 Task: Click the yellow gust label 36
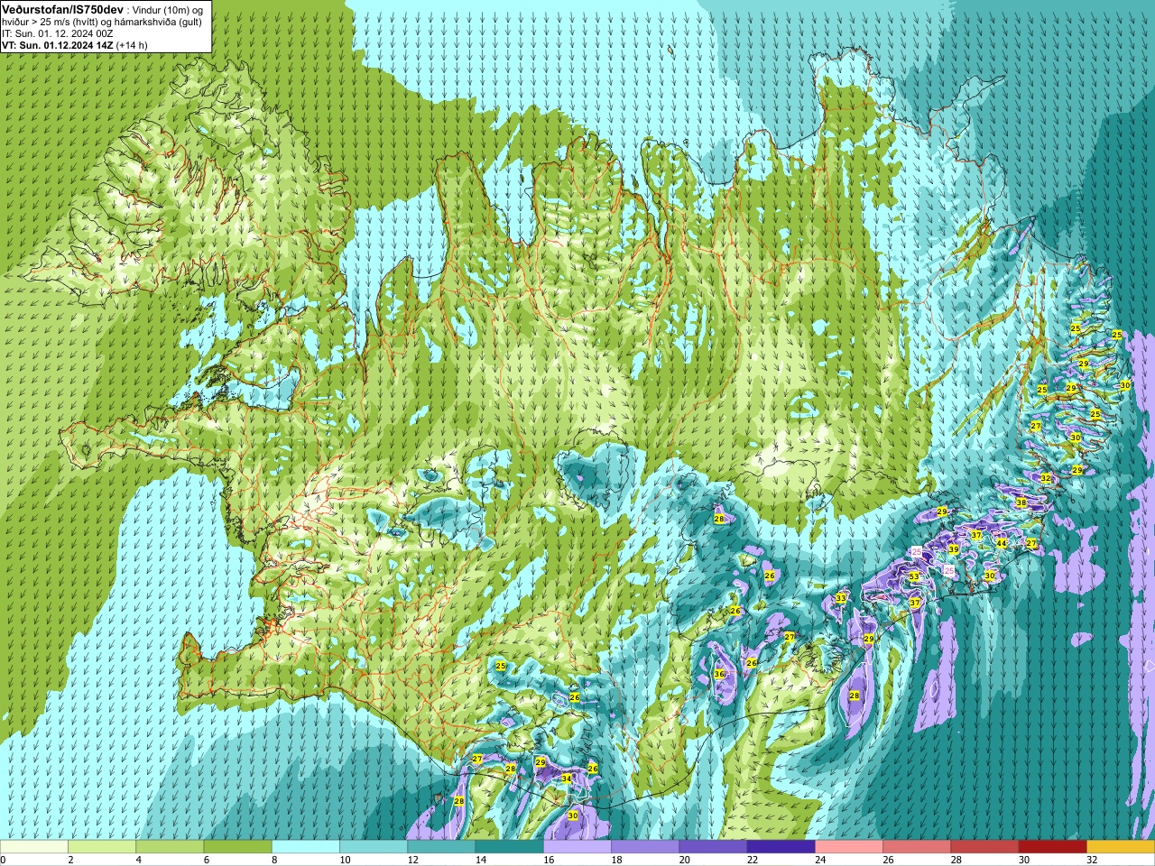(719, 674)
